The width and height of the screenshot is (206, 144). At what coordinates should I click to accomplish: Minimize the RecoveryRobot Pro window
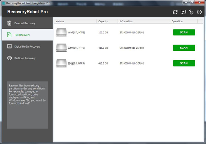(x=186, y=2)
